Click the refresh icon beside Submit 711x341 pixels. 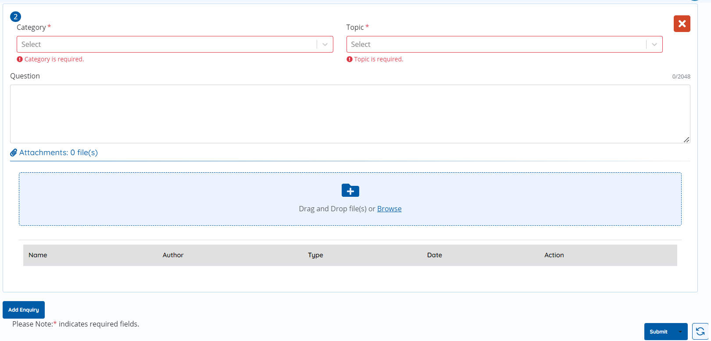700,331
